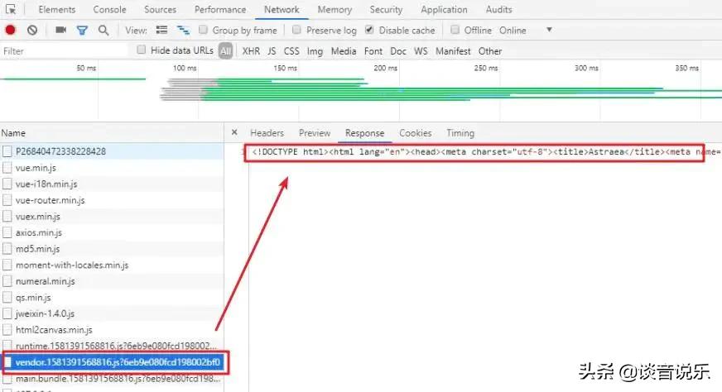This screenshot has width=722, height=392.
Task: Show waterfall overview view icon
Action: click(182, 30)
